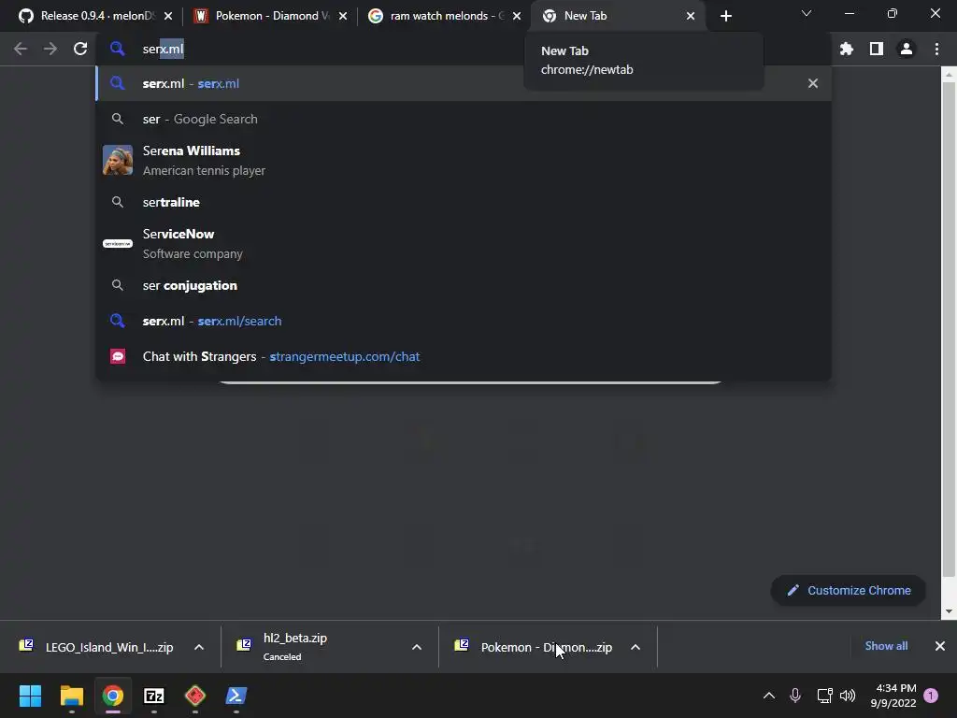Select the New Tab tab
Image resolution: width=957 pixels, height=718 pixels.
pos(617,16)
